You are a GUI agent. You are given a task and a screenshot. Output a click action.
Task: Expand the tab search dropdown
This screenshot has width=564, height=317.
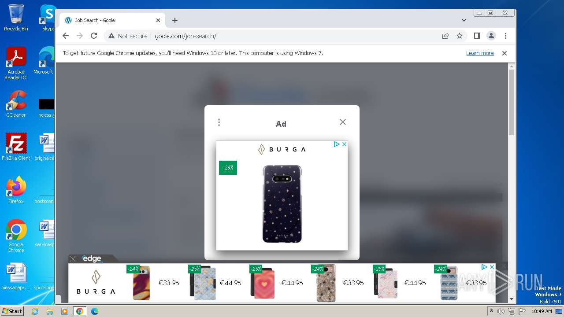click(464, 20)
